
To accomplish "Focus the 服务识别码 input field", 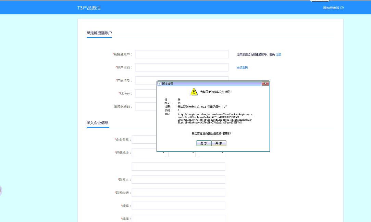I will 146,106.
